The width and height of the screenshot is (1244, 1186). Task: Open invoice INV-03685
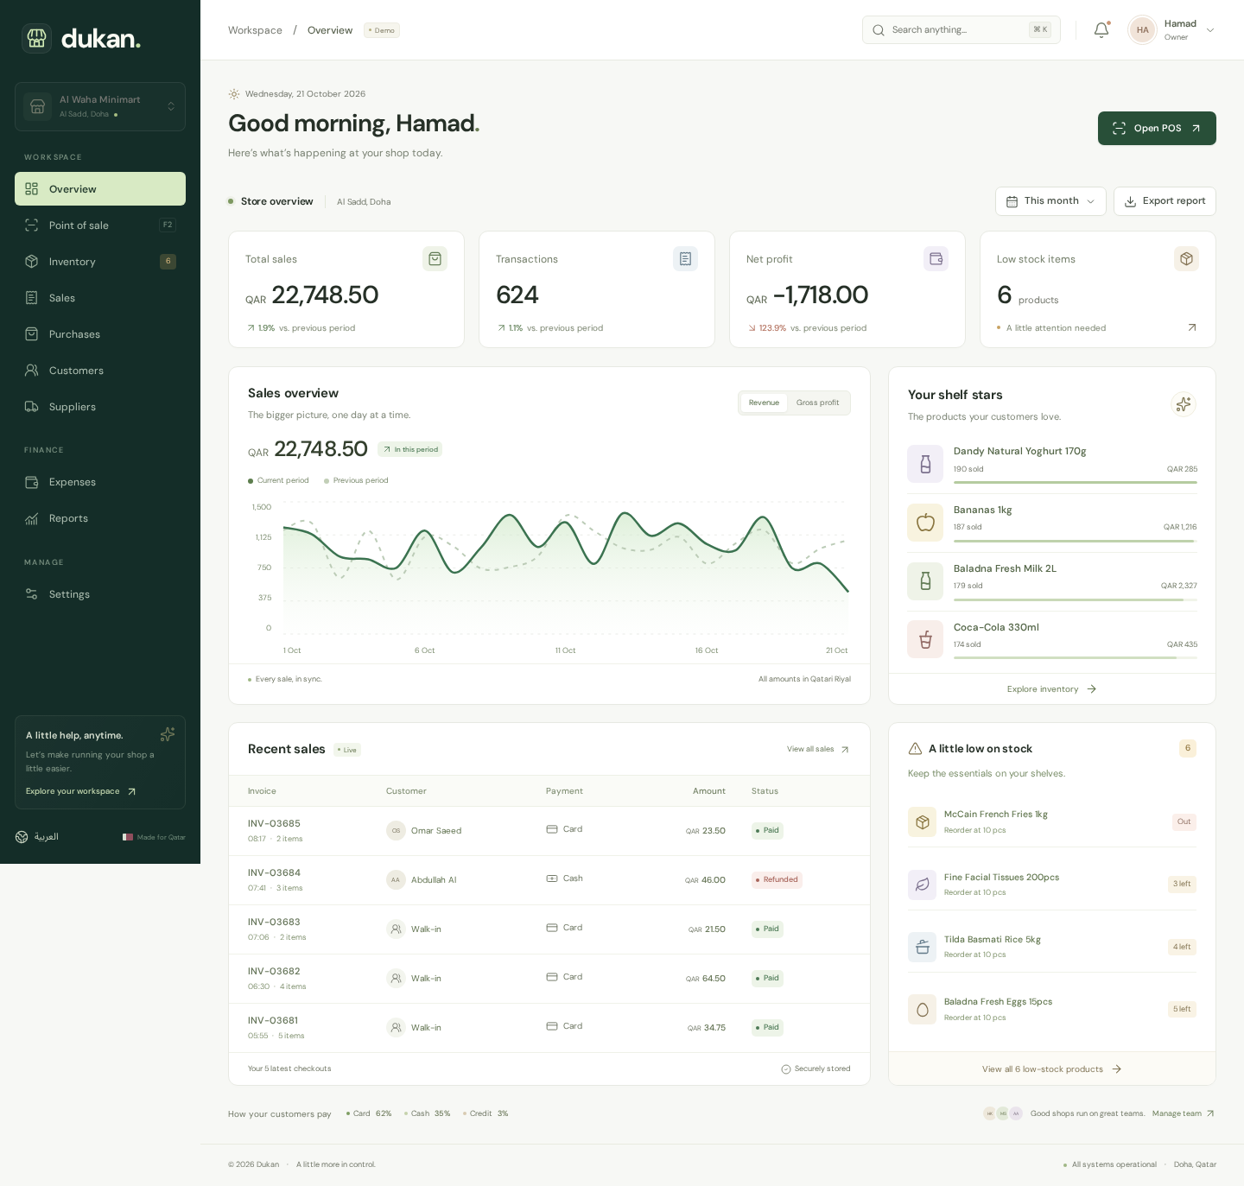tap(274, 823)
